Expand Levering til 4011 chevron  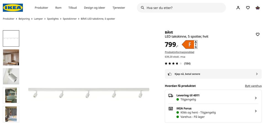[256, 98]
